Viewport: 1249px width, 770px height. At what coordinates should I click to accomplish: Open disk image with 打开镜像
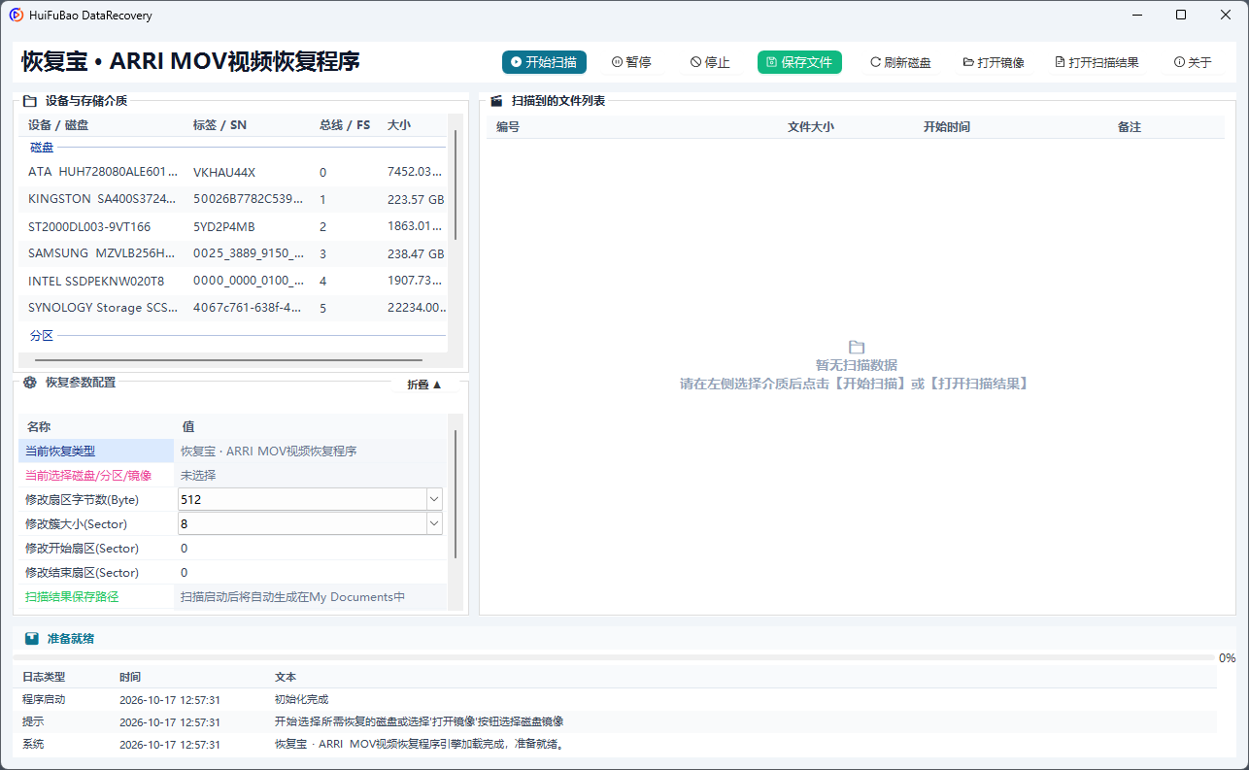(x=994, y=62)
